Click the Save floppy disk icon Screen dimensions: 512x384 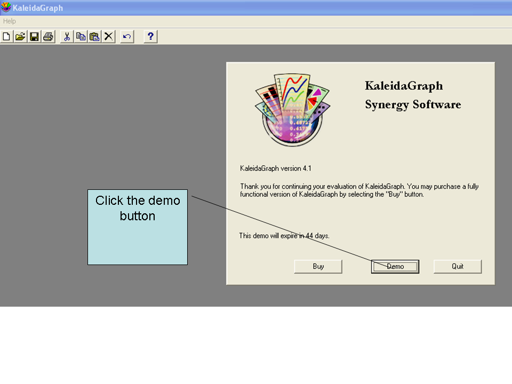point(34,36)
